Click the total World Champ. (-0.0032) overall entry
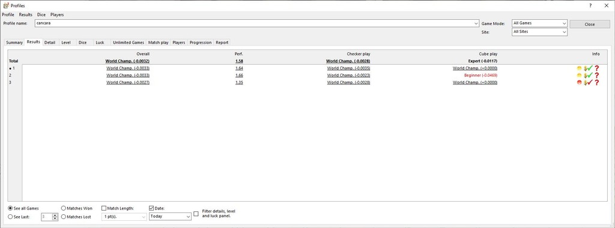 (127, 61)
